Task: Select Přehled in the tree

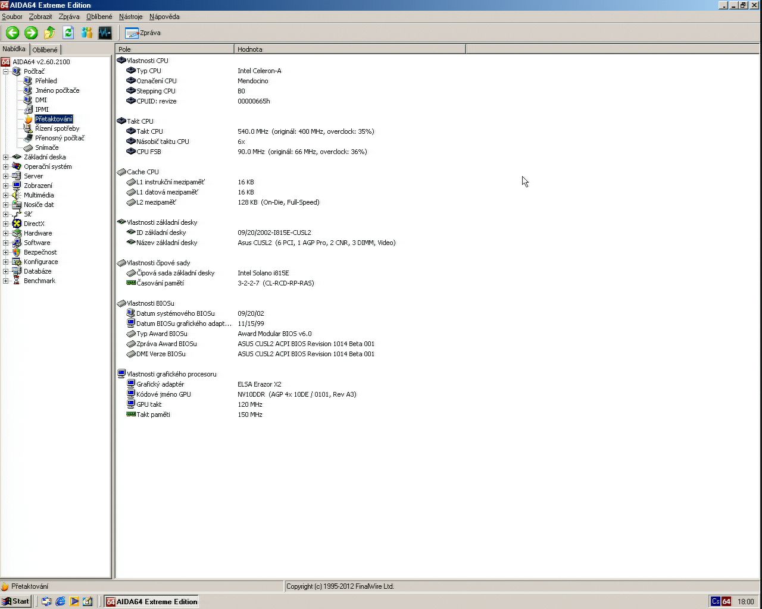Action: click(x=46, y=81)
